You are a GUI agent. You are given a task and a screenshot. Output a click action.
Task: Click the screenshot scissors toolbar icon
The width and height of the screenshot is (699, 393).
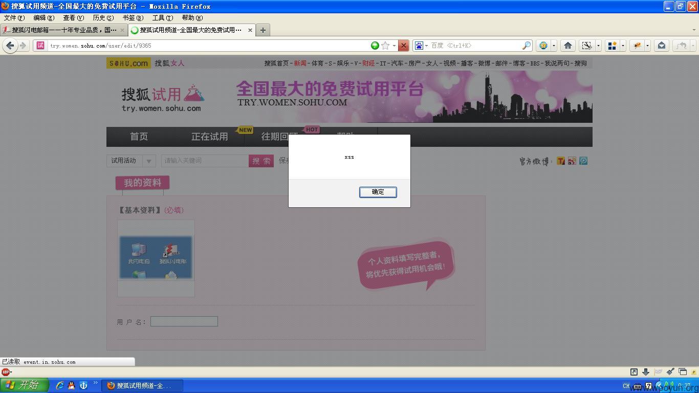[587, 46]
